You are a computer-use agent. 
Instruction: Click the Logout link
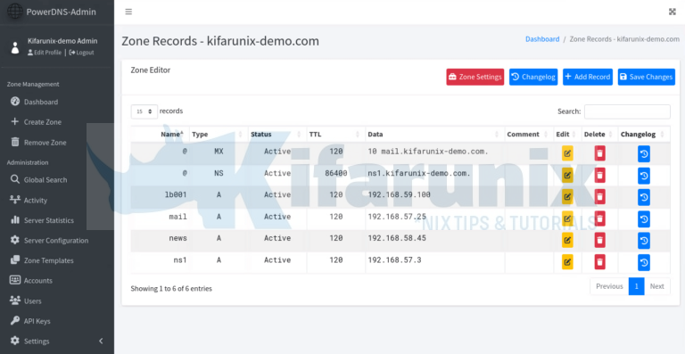pyautogui.click(x=82, y=53)
